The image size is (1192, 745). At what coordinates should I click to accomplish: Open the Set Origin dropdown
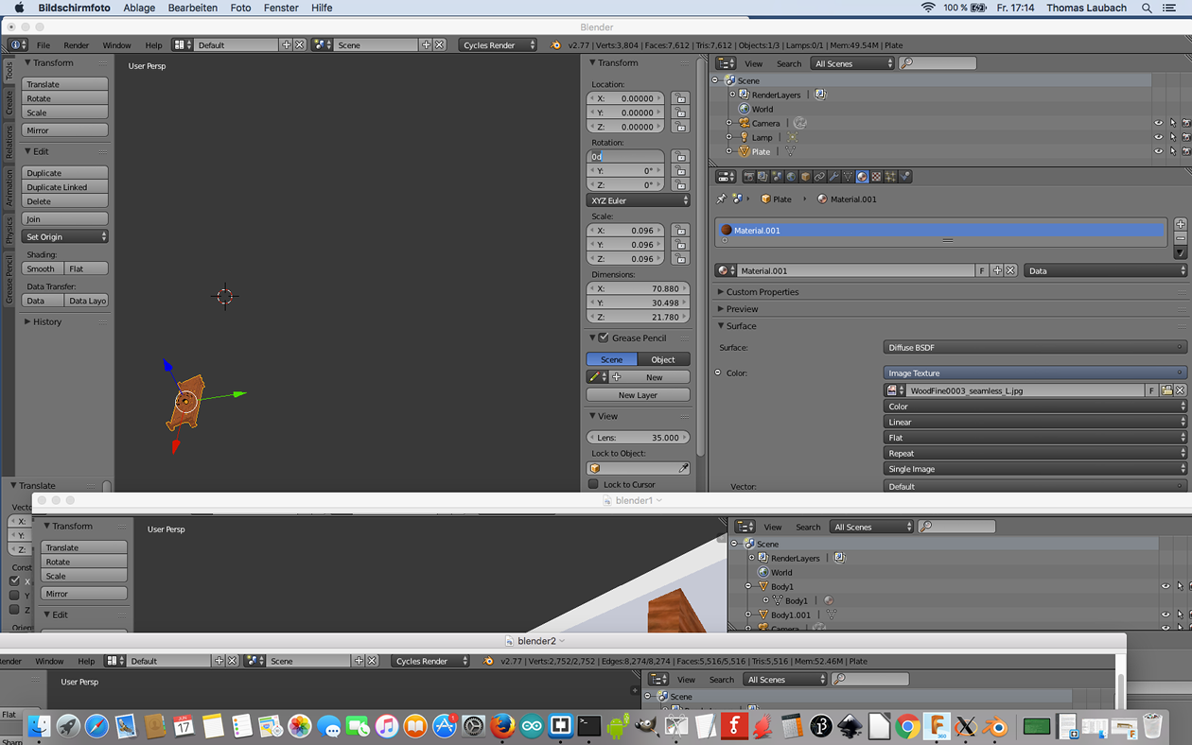(65, 236)
